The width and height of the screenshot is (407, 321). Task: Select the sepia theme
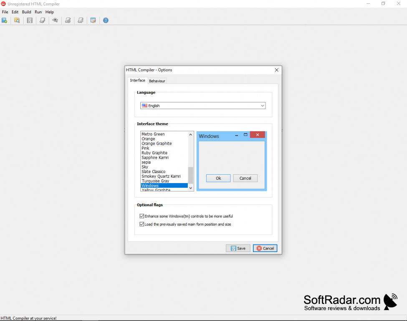point(164,162)
